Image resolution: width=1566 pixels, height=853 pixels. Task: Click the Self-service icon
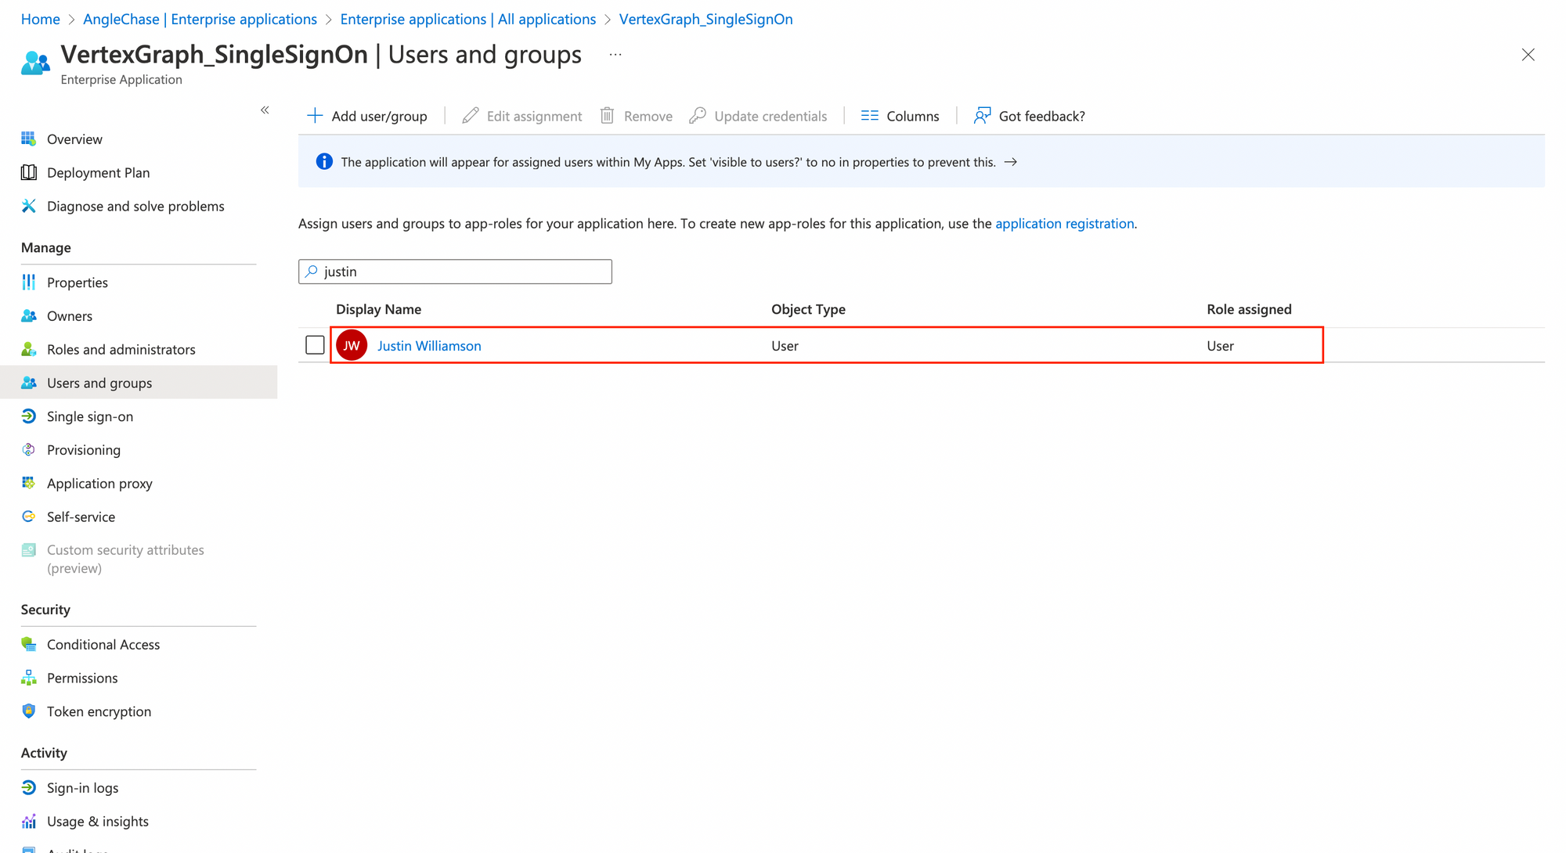coord(29,516)
